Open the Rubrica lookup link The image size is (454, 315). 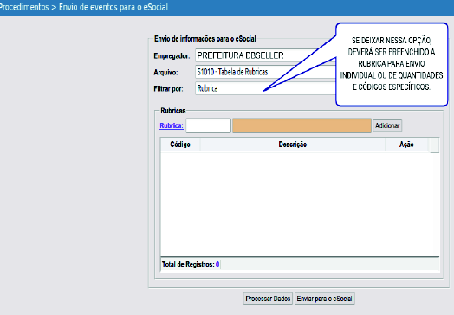pos(172,125)
